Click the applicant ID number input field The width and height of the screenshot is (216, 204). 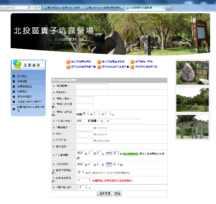tap(85, 106)
